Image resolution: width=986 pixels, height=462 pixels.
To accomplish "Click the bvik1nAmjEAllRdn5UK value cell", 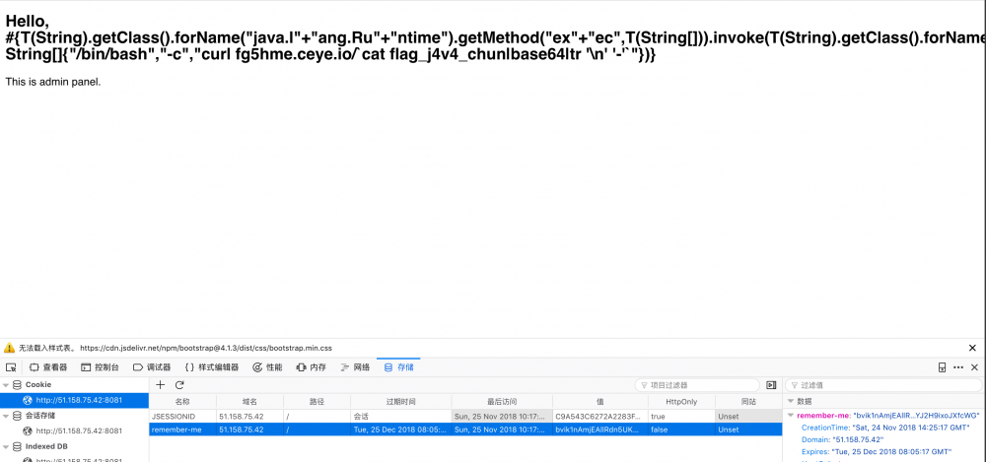I will [600, 429].
